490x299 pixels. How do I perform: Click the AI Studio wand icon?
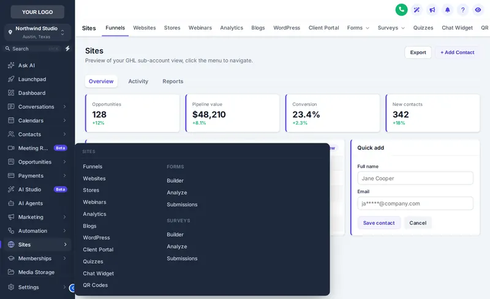point(11,189)
